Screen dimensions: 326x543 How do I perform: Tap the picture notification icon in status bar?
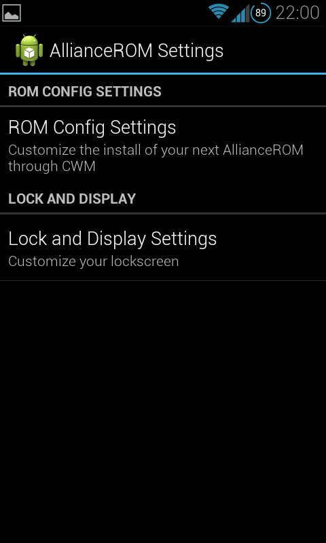pyautogui.click(x=12, y=13)
